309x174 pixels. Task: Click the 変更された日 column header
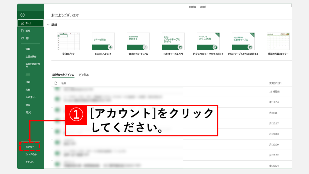(275, 83)
